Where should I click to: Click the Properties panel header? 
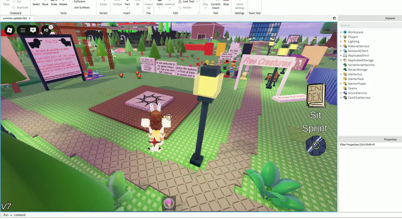(x=370, y=139)
